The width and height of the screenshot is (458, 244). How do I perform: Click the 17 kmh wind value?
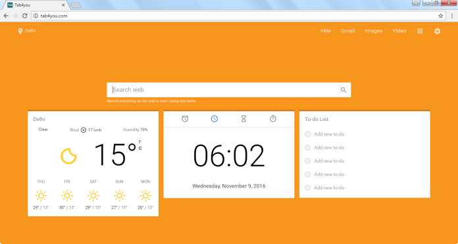click(x=95, y=130)
